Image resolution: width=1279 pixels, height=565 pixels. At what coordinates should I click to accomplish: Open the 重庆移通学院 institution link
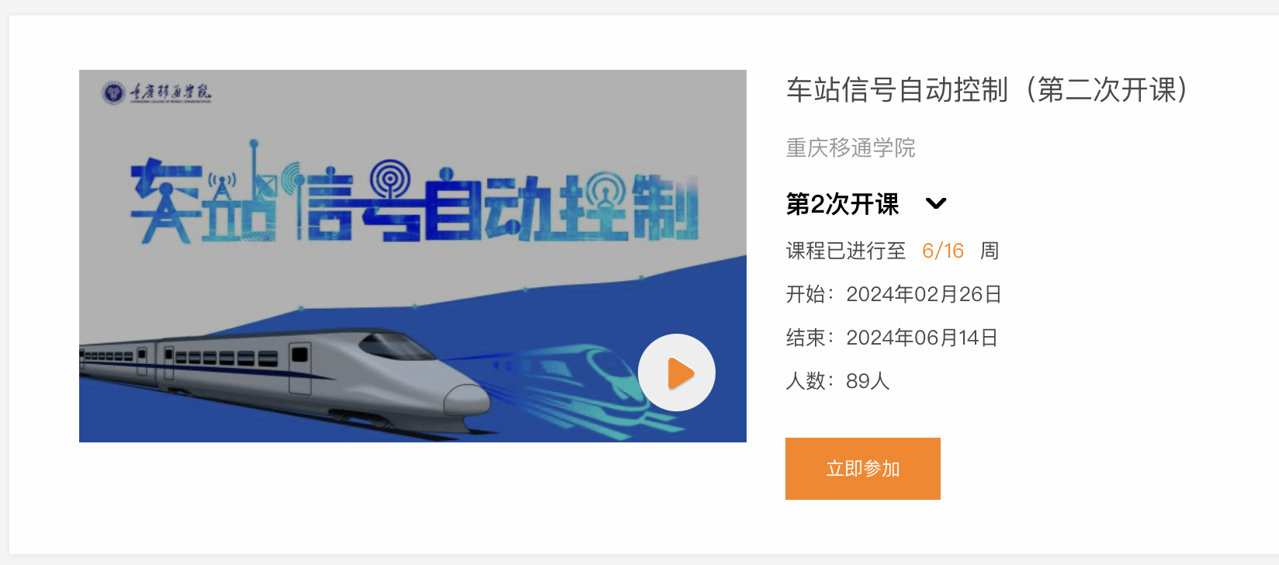pos(851,147)
